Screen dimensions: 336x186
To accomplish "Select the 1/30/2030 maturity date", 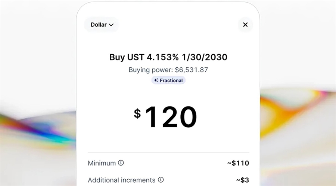I will pyautogui.click(x=205, y=57).
